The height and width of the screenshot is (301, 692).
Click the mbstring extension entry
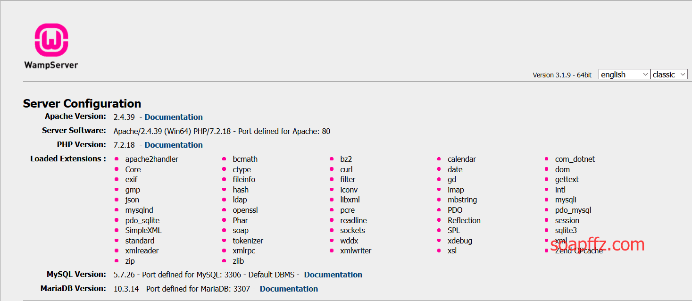pyautogui.click(x=462, y=200)
